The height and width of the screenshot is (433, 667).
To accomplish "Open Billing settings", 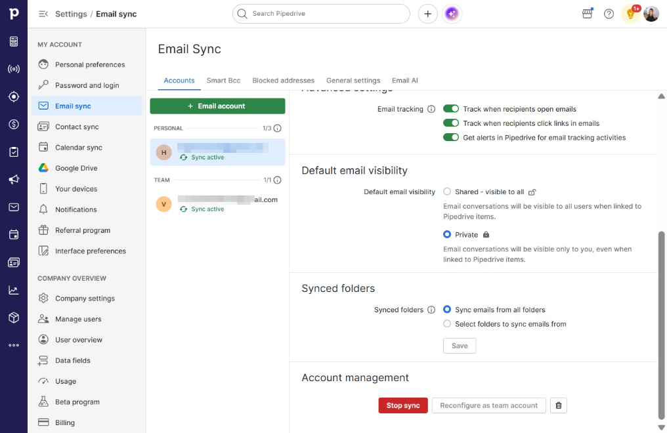I will coord(87,423).
